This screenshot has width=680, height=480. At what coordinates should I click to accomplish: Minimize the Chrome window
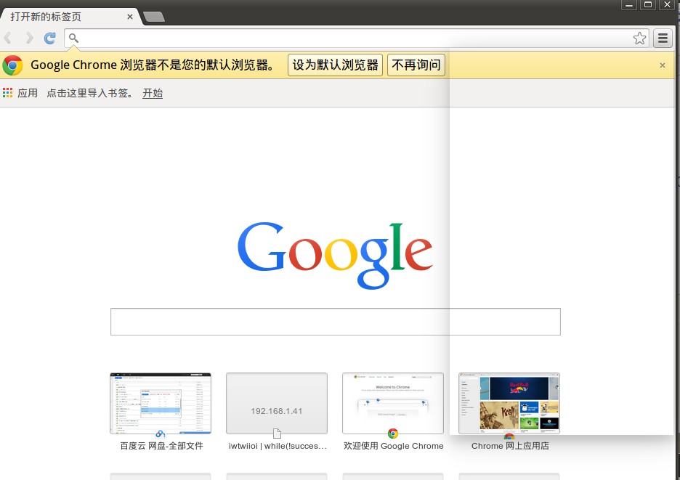[629, 5]
